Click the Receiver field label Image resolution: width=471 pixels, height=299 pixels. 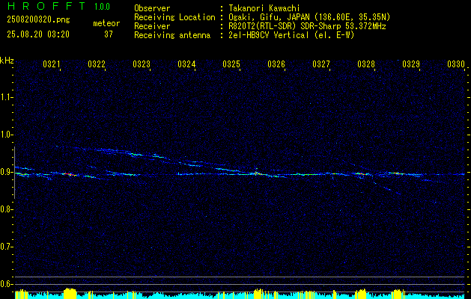tap(152, 26)
